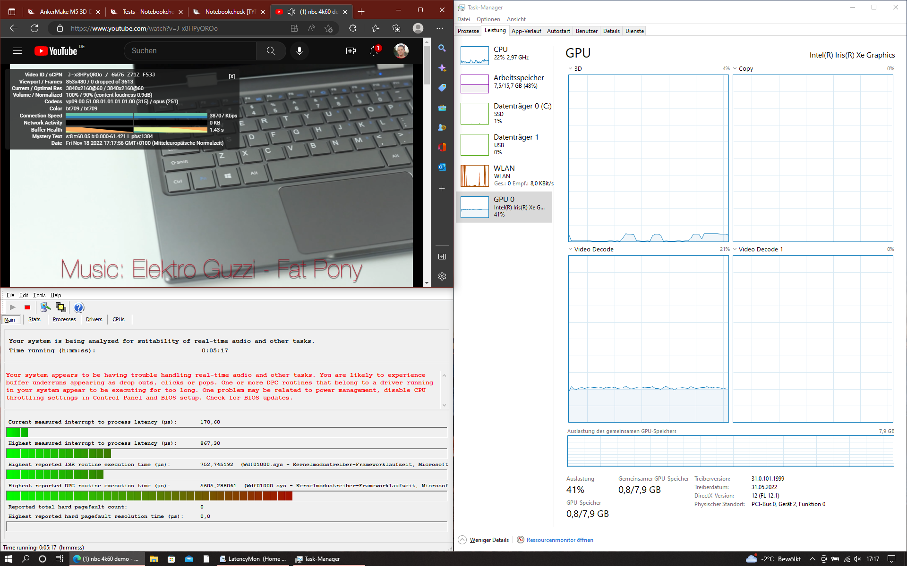
Task: Refresh the Edge browser page
Action: (34, 28)
